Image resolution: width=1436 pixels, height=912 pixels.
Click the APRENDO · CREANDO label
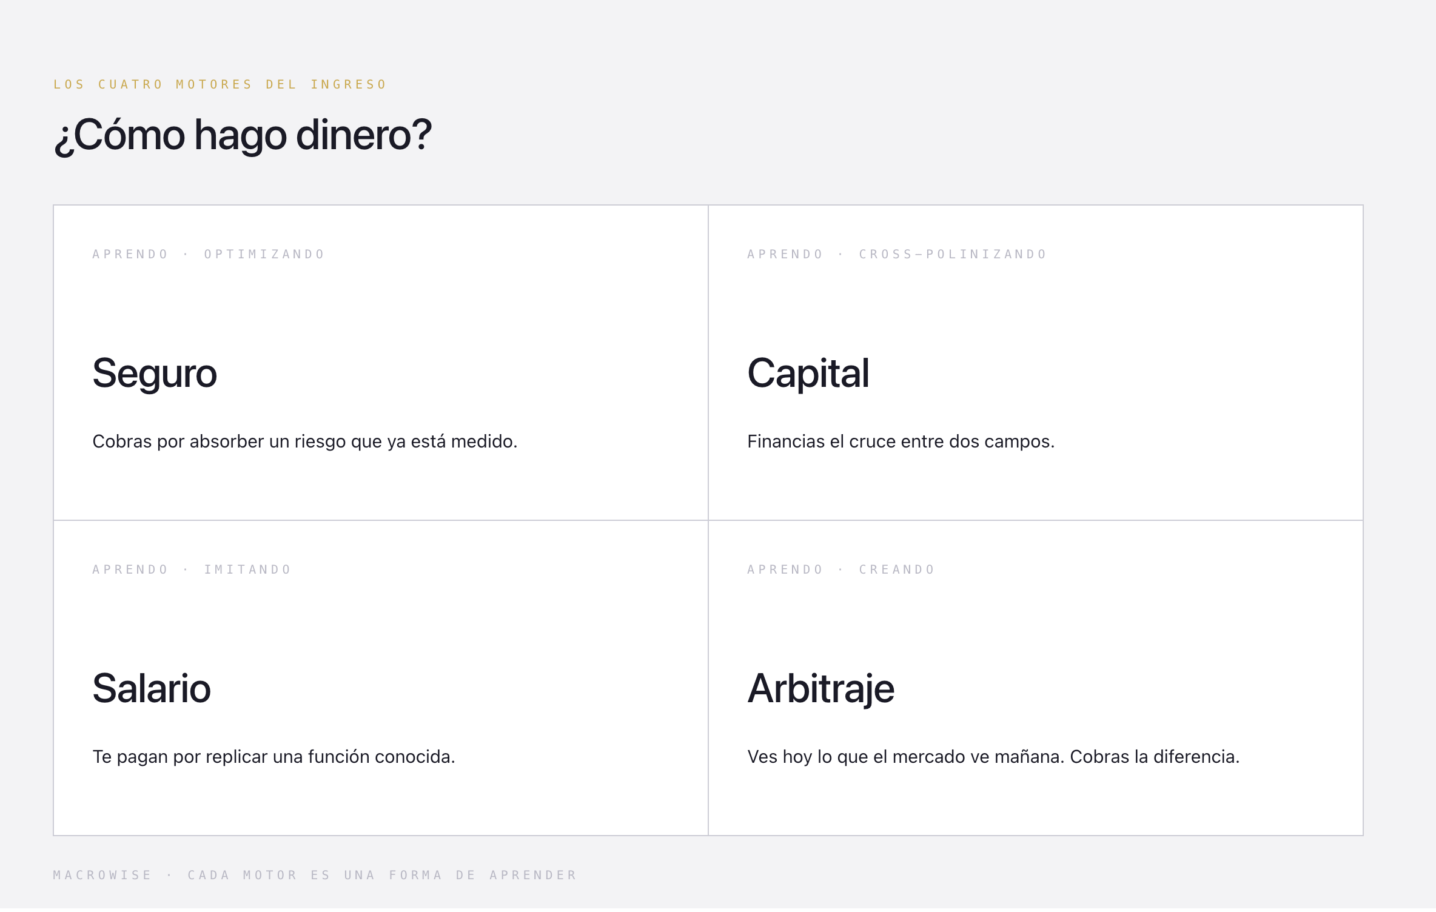[841, 569]
